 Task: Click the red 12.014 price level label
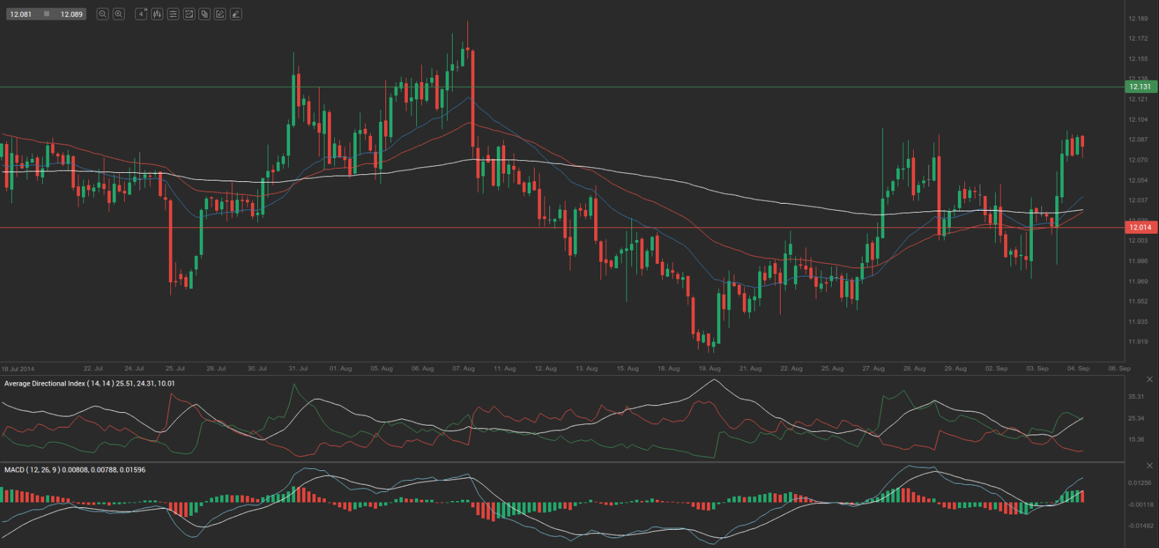point(1139,227)
